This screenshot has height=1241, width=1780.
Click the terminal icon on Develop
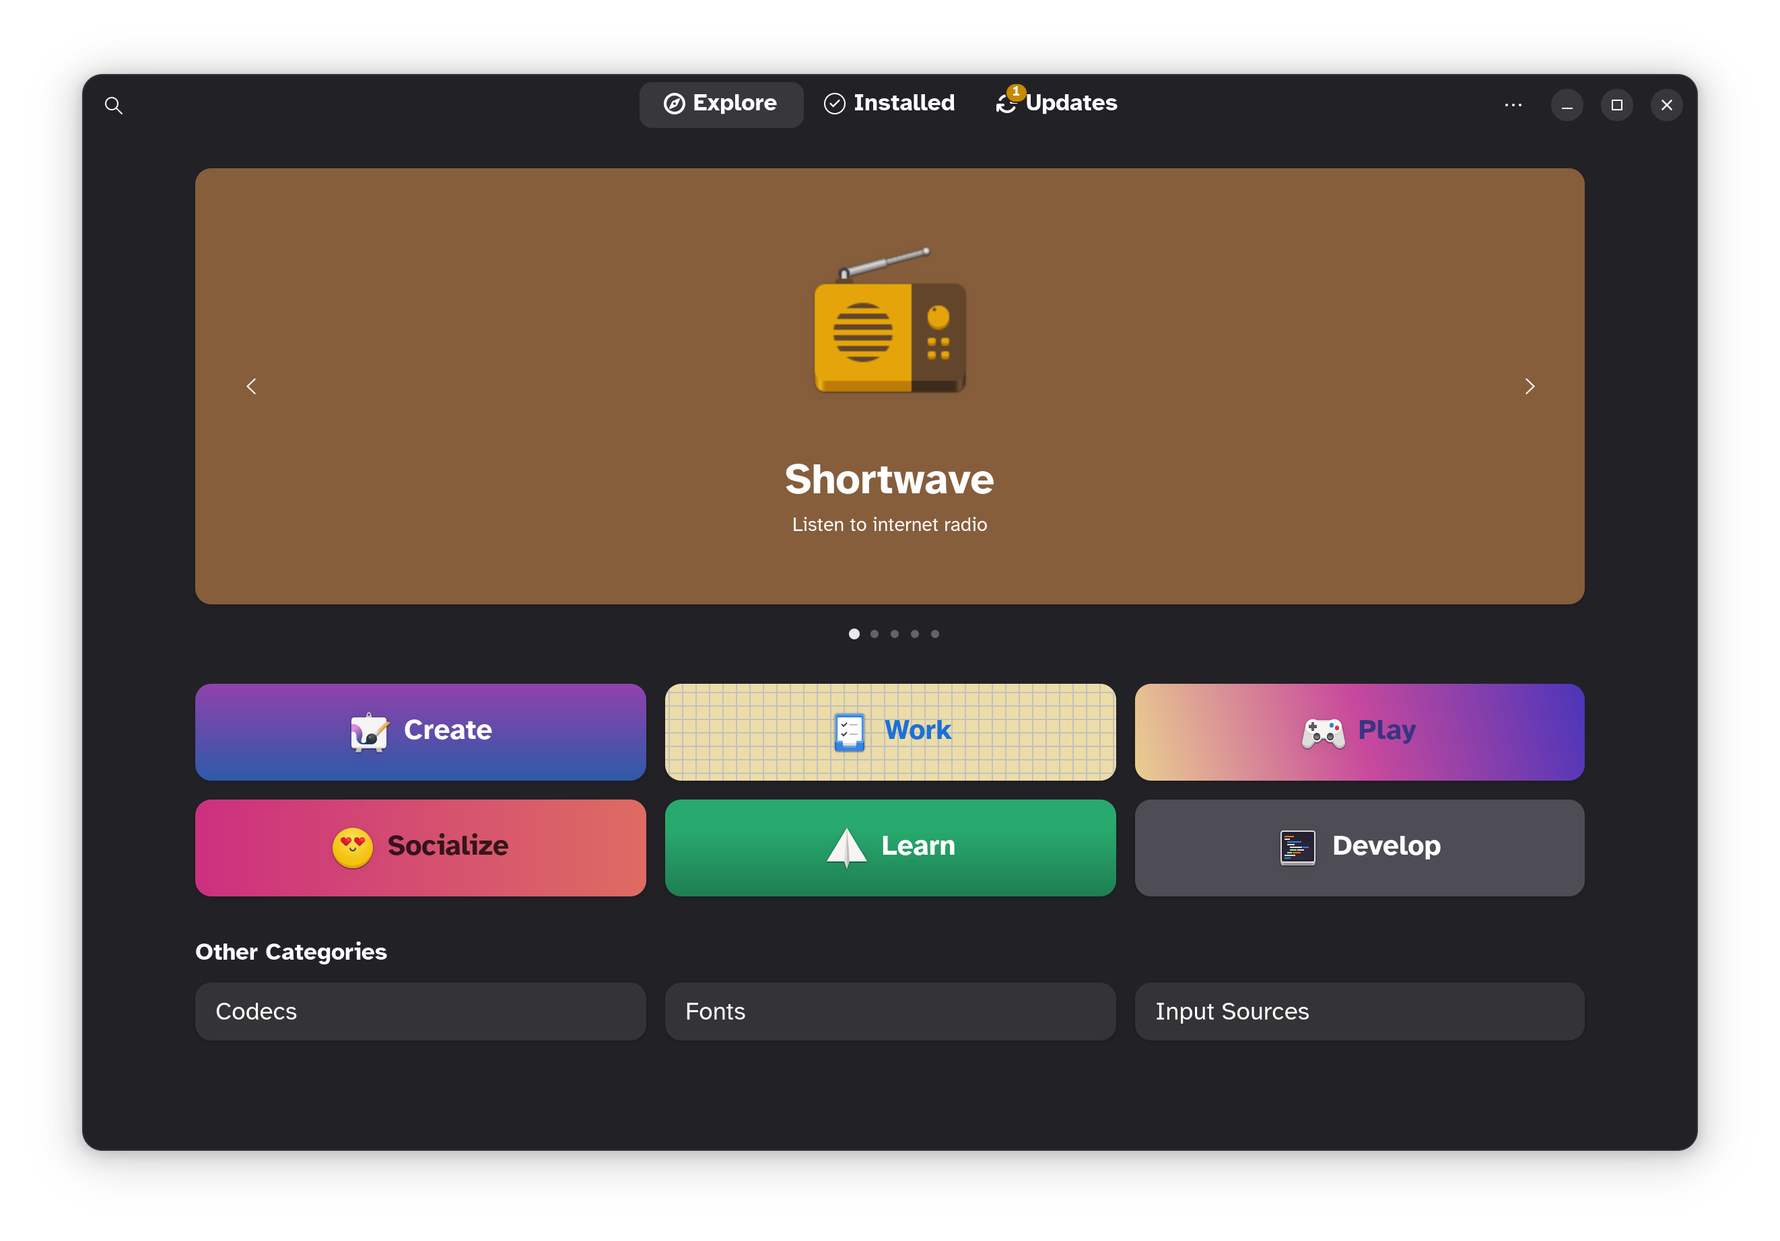(1297, 847)
